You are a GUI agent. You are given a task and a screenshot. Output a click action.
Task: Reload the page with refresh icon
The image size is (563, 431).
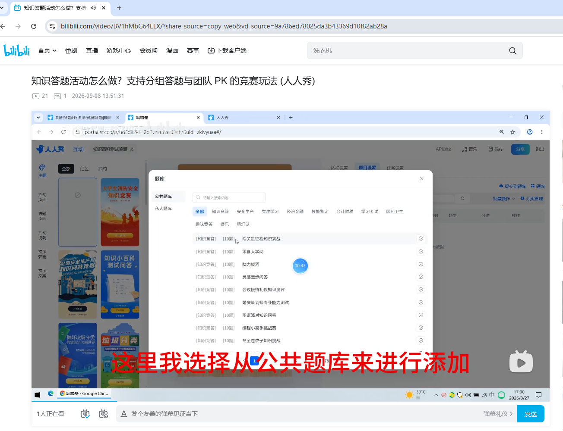34,26
